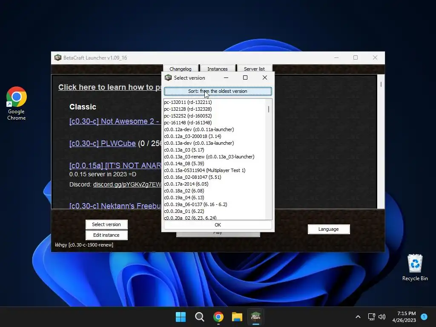Open network status tray icon

[x=371, y=317]
